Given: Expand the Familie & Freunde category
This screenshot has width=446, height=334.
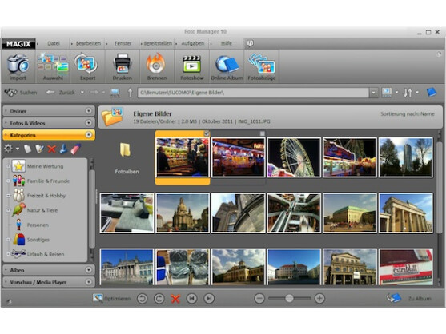Looking at the screenshot, I should (8, 181).
